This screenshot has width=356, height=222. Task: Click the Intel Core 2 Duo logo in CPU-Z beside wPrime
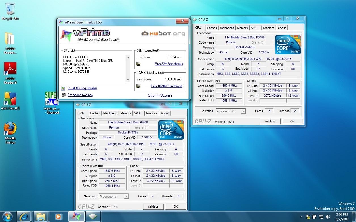click(x=288, y=44)
